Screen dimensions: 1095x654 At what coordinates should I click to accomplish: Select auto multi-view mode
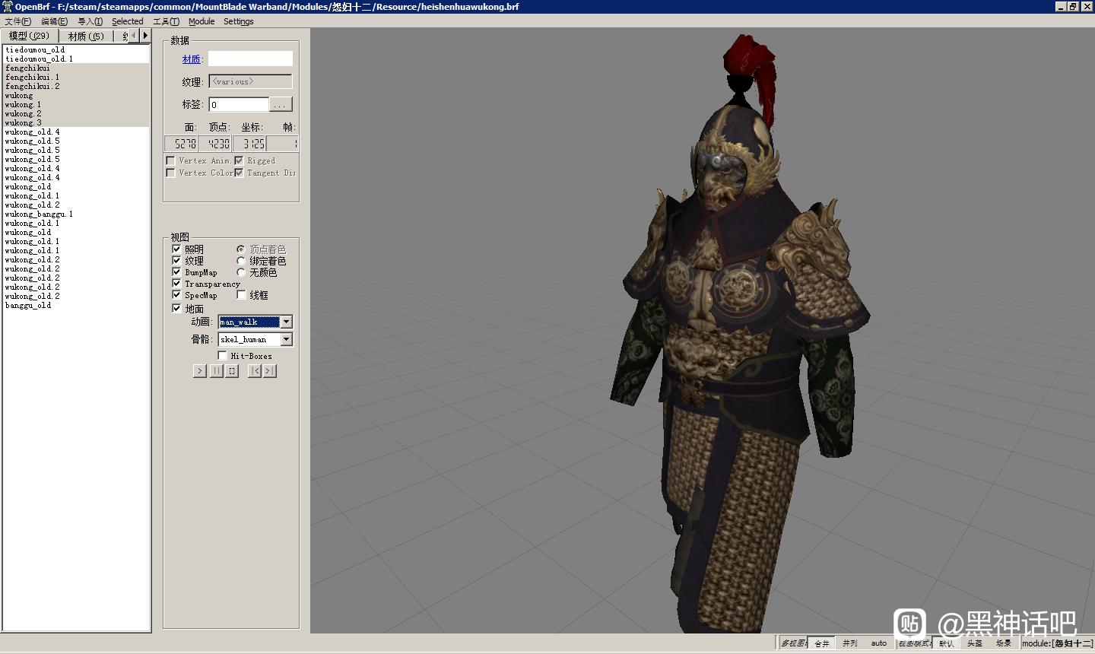pyautogui.click(x=879, y=643)
